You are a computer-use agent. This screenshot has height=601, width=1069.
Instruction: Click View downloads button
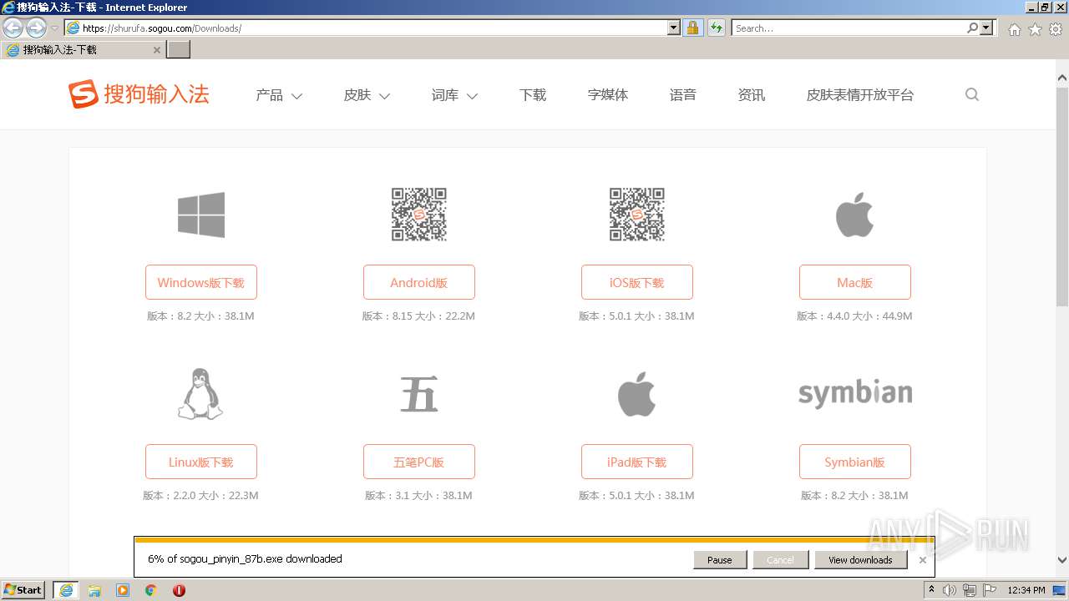click(x=860, y=560)
